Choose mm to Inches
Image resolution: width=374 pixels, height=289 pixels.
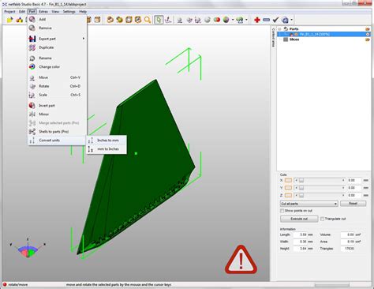(x=107, y=149)
